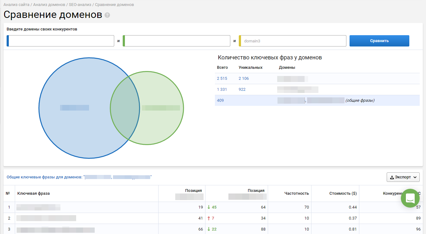
Task: Open the 2 106 unique phrases link
Action: click(244, 79)
